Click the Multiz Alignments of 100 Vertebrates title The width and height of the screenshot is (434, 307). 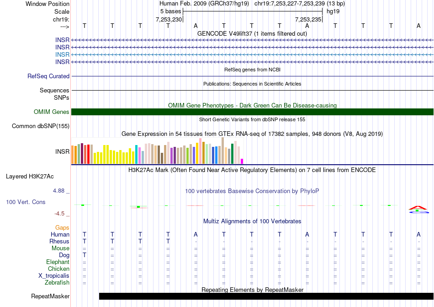click(x=252, y=221)
